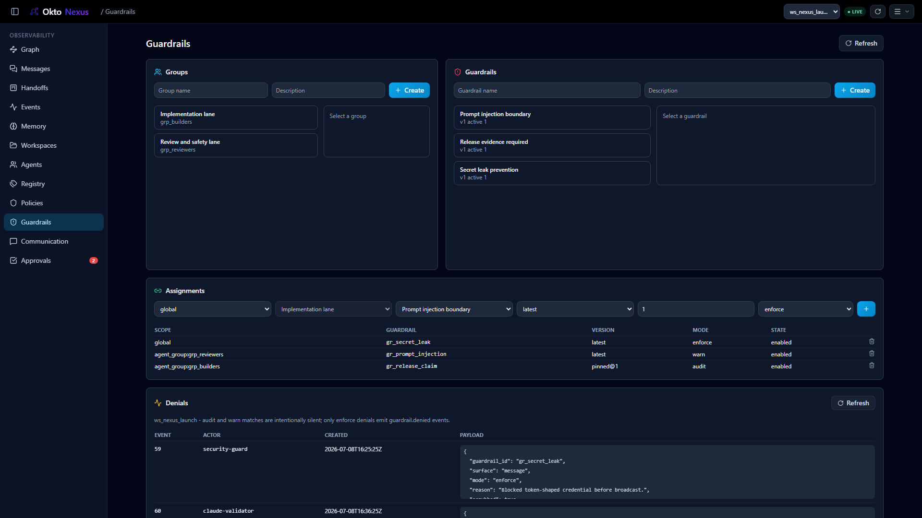Click the Agents sidebar icon

[13, 165]
